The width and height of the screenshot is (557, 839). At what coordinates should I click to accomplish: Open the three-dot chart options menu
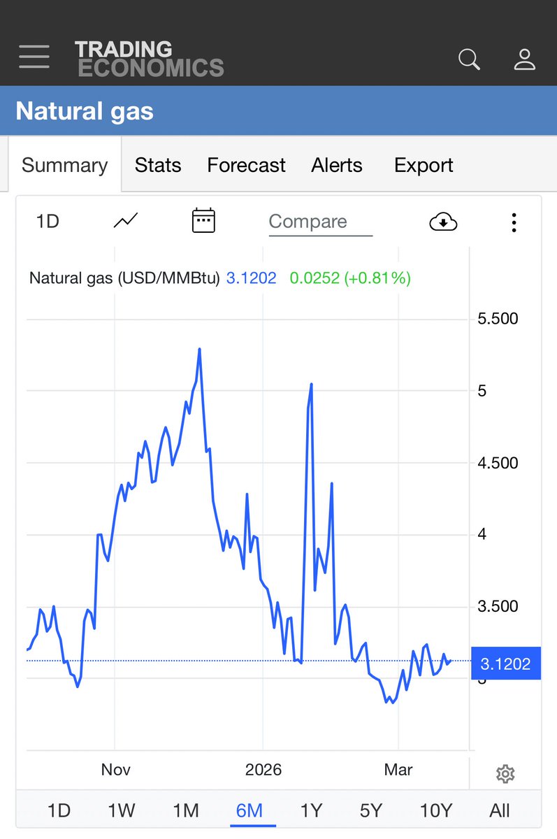click(x=514, y=222)
